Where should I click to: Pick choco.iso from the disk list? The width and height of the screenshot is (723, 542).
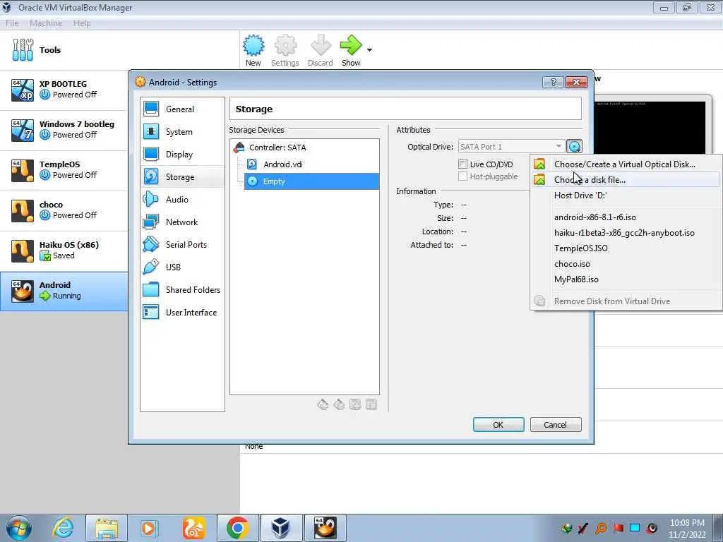point(626,264)
